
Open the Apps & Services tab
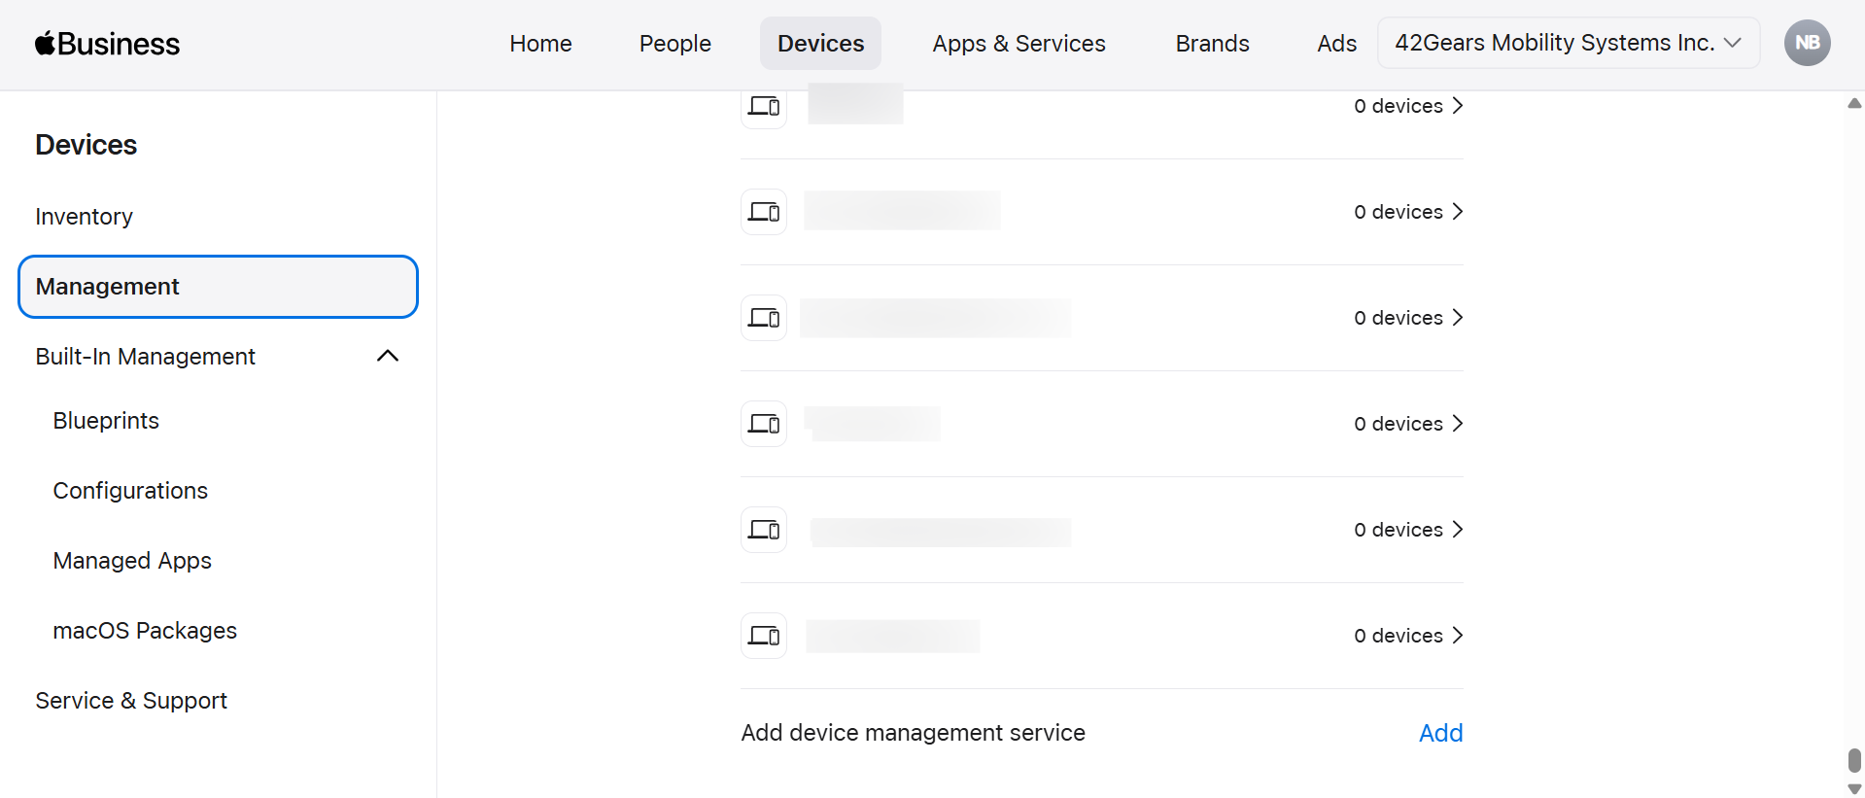tap(1019, 44)
